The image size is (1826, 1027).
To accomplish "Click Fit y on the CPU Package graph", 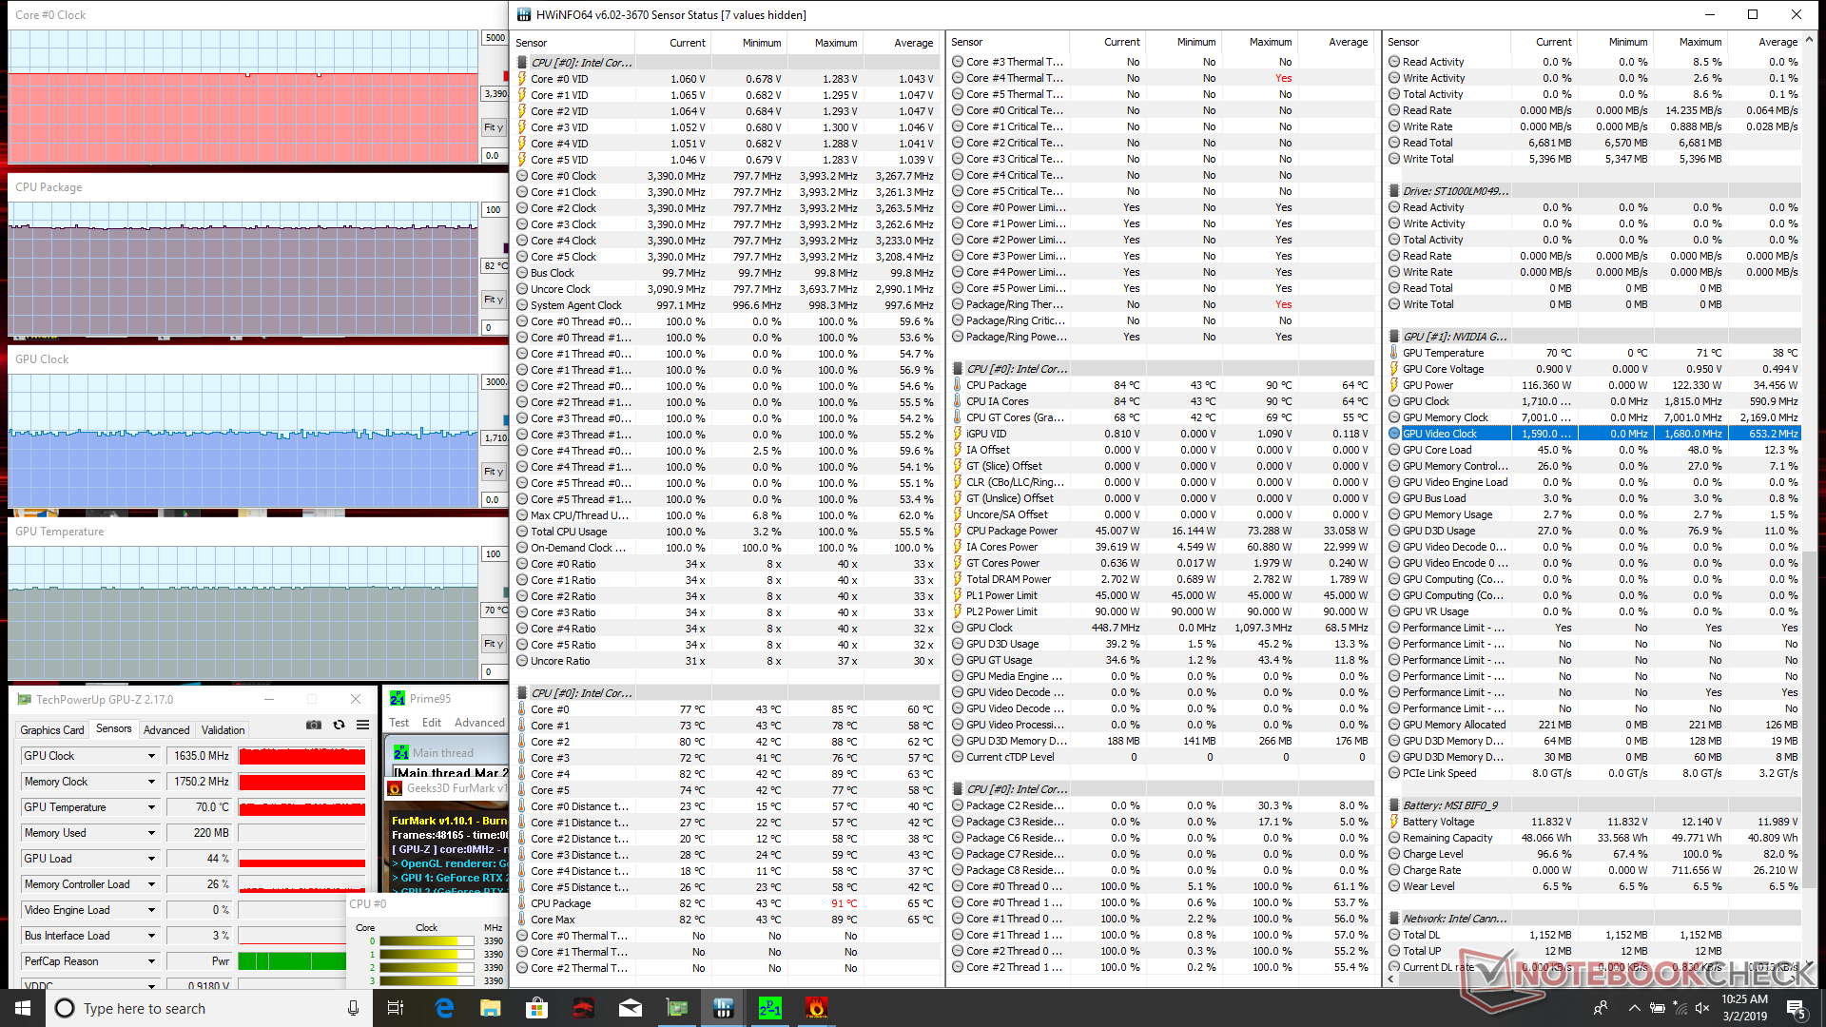I will click(494, 300).
